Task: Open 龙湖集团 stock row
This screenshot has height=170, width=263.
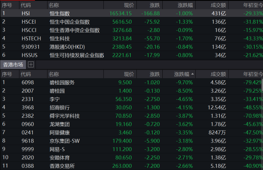Action: (131, 124)
